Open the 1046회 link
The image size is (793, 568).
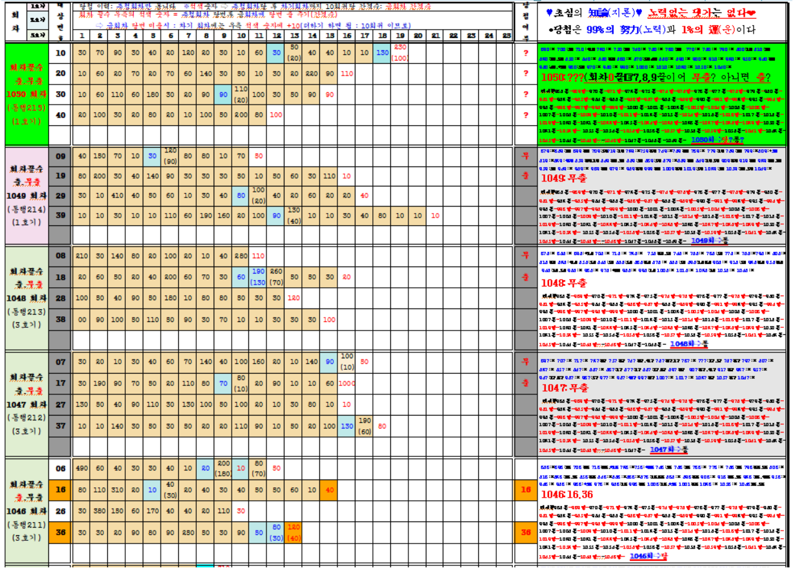tap(644, 556)
